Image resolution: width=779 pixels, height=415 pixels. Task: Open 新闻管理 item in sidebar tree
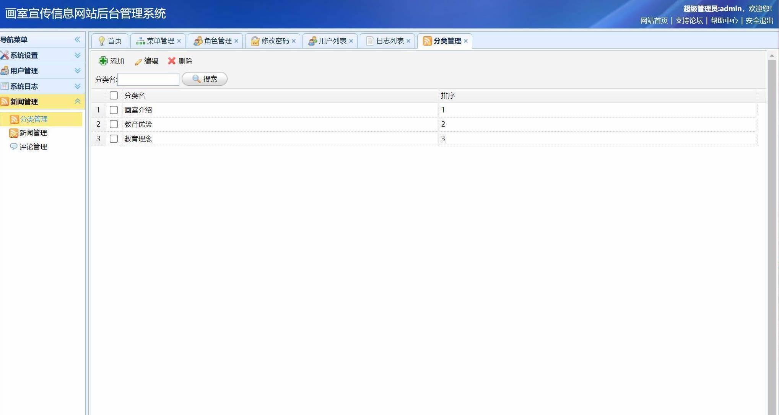coord(33,133)
